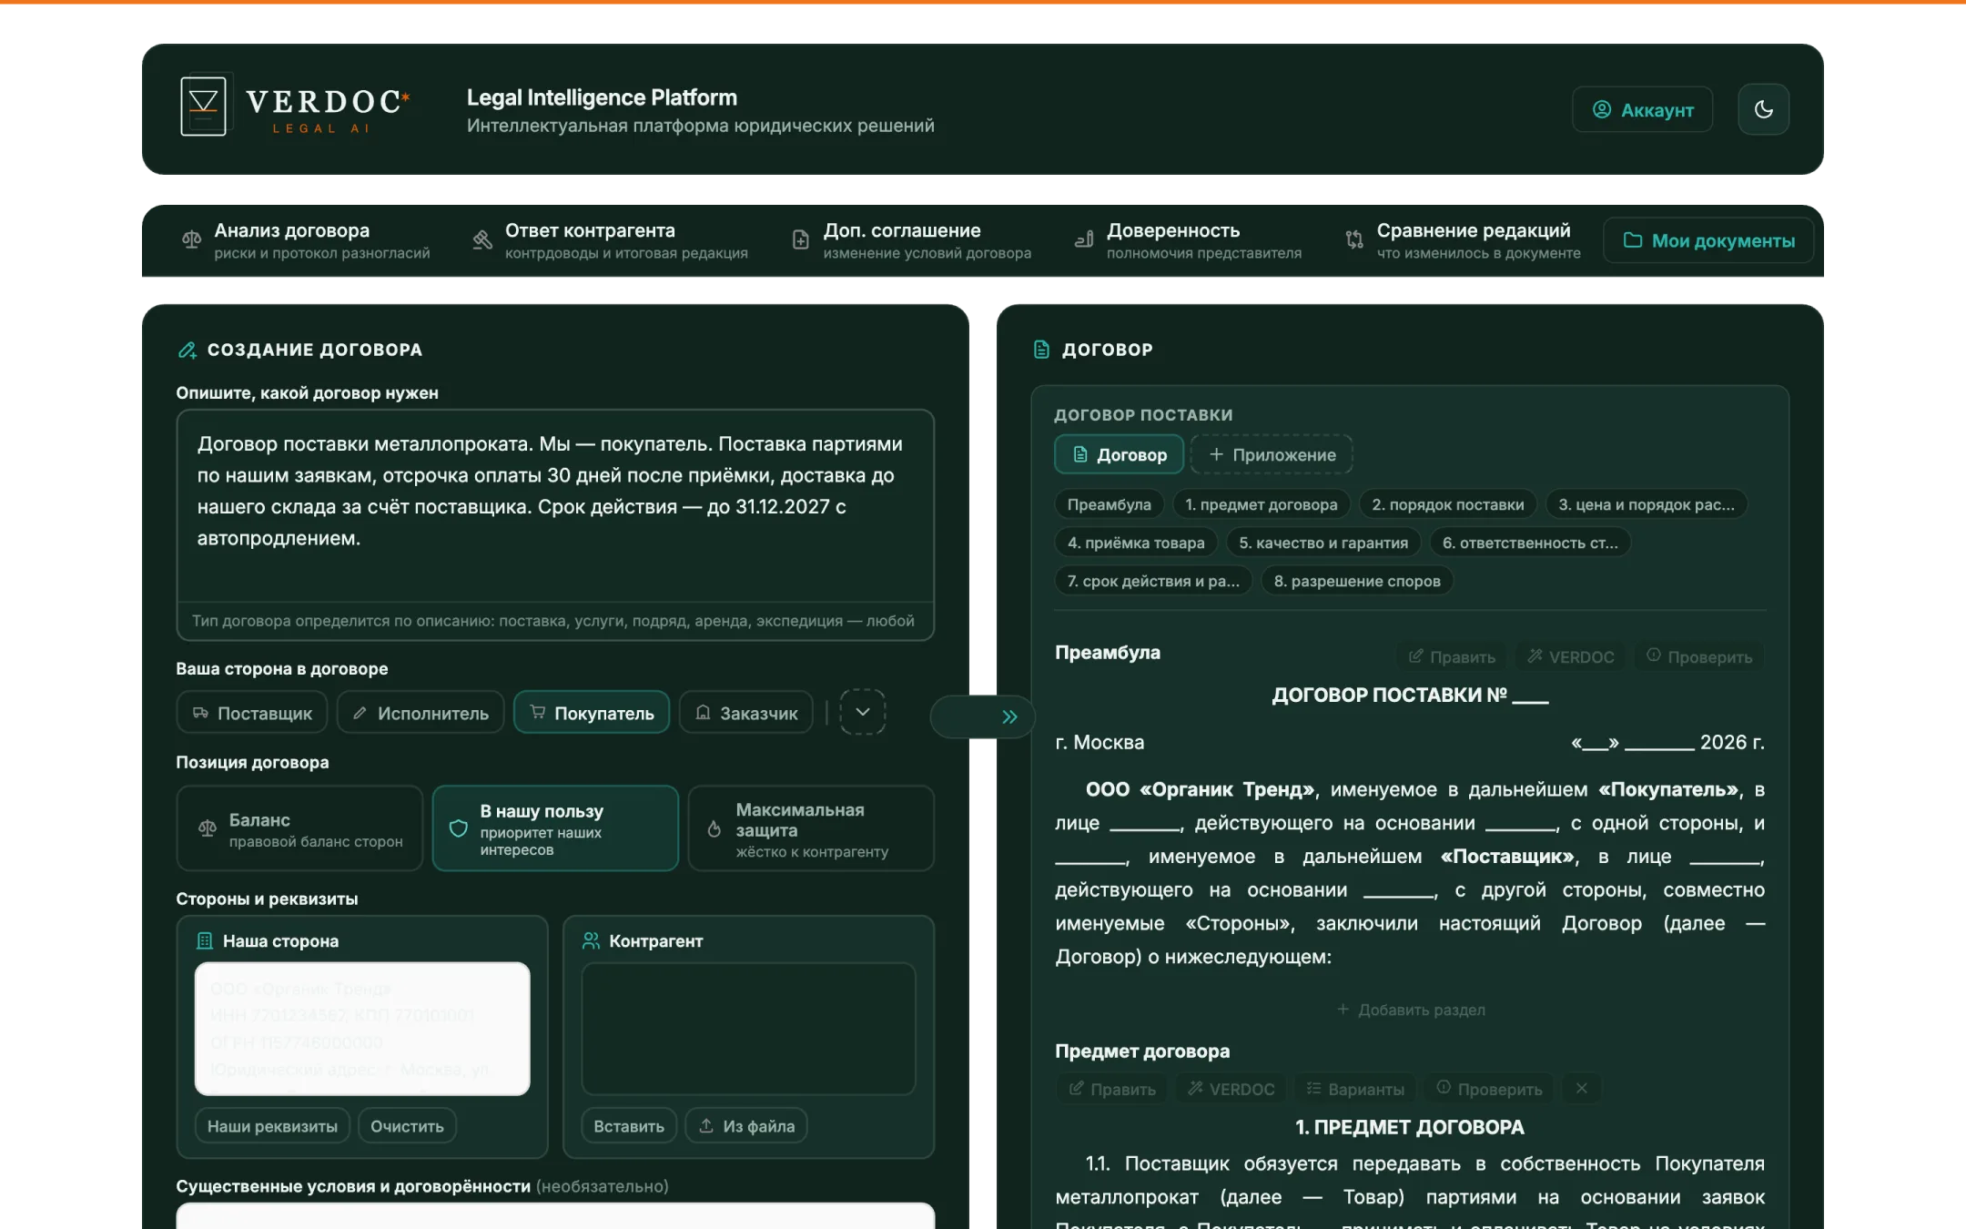Image resolution: width=1966 pixels, height=1229 pixels.
Task: Expand more side options chevron
Action: 862,712
